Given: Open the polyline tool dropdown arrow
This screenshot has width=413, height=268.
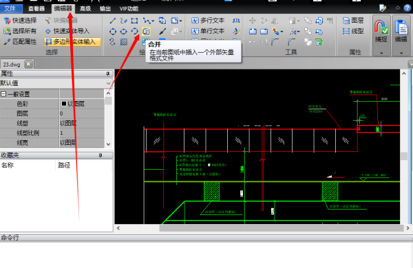Looking at the screenshot, I should [153, 21].
